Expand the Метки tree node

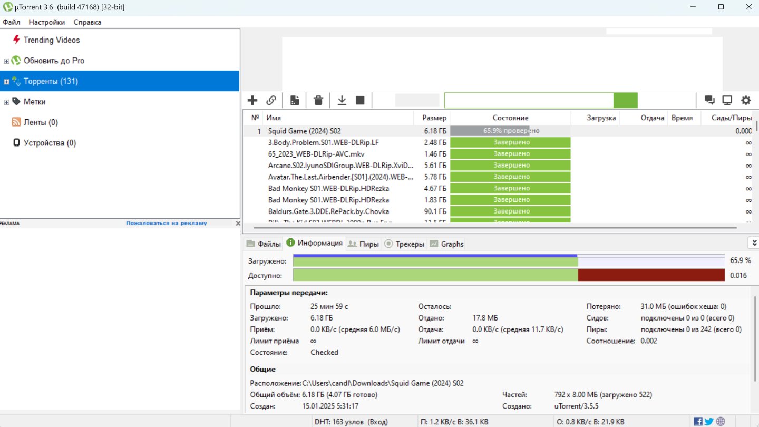[x=6, y=102]
